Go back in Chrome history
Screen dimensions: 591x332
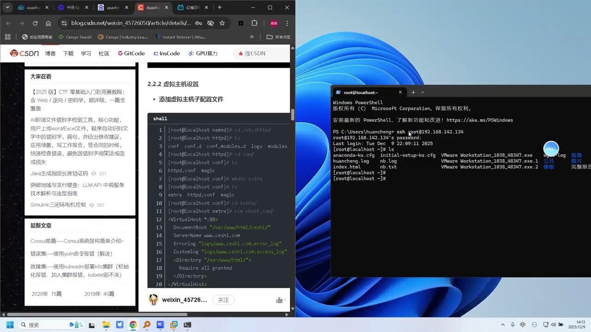coord(8,23)
